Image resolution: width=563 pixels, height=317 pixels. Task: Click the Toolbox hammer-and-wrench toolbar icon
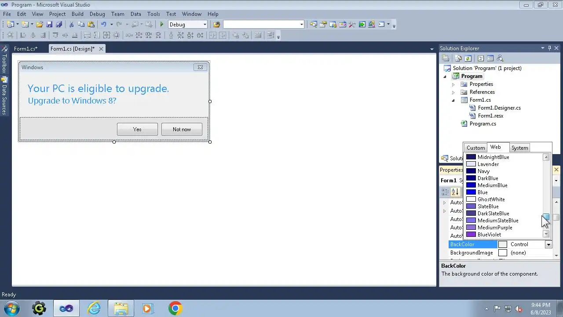(352, 25)
